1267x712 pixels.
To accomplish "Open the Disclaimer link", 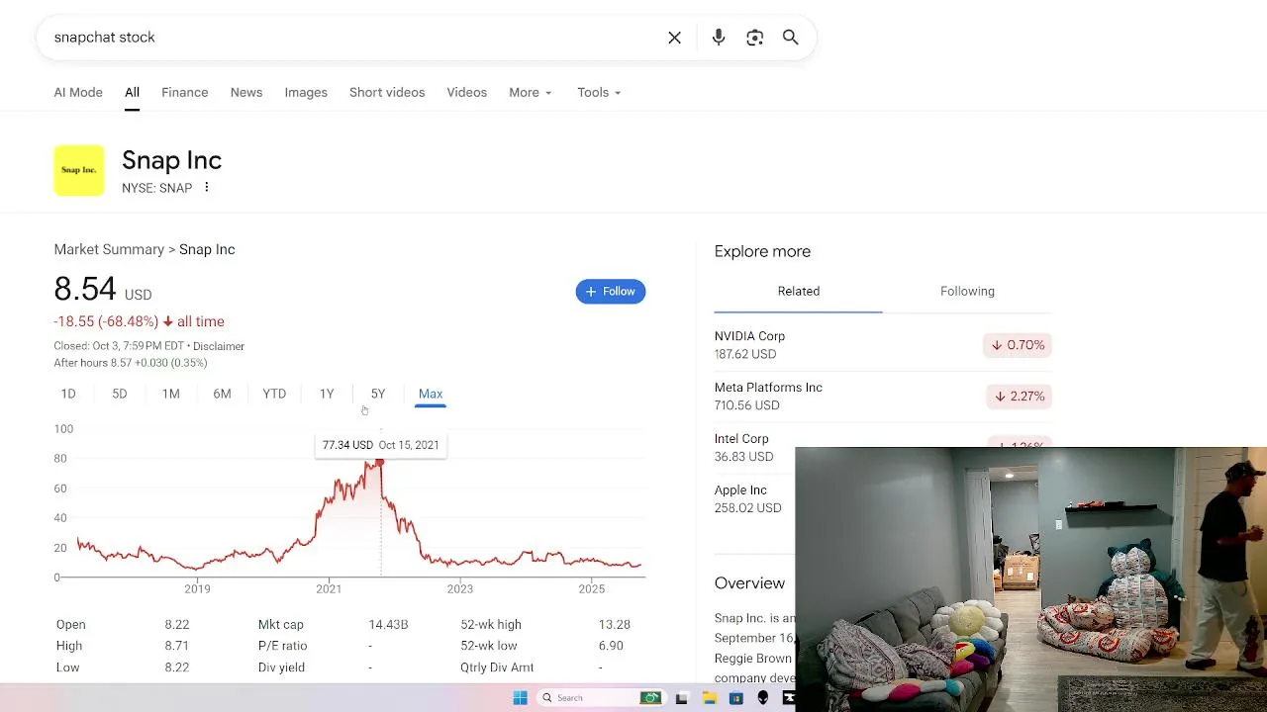I will point(219,346).
